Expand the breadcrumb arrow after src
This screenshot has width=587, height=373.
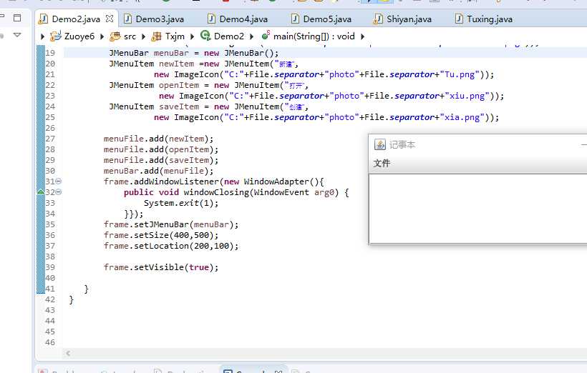pyautogui.click(x=143, y=36)
